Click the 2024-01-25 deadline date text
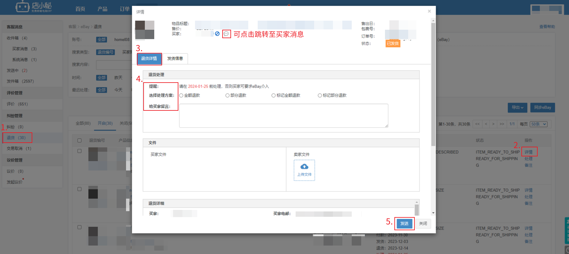 coord(198,86)
